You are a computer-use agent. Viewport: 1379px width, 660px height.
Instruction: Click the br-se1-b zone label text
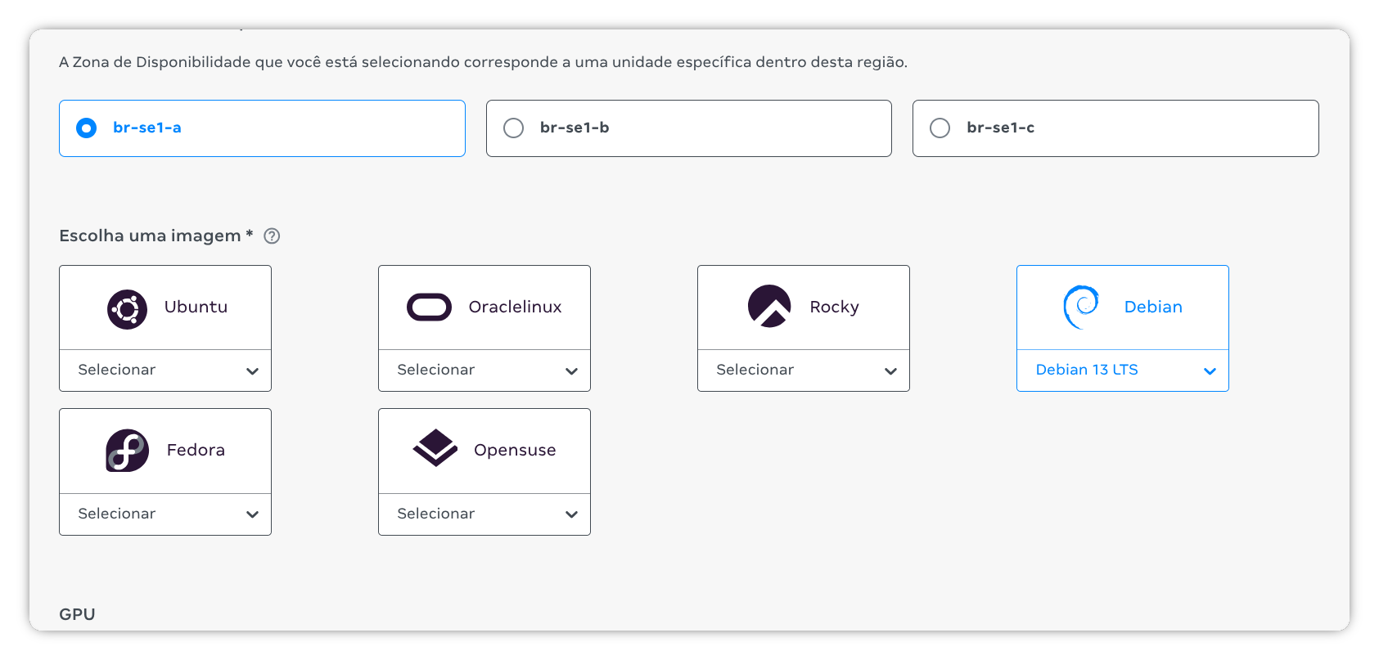tap(575, 128)
